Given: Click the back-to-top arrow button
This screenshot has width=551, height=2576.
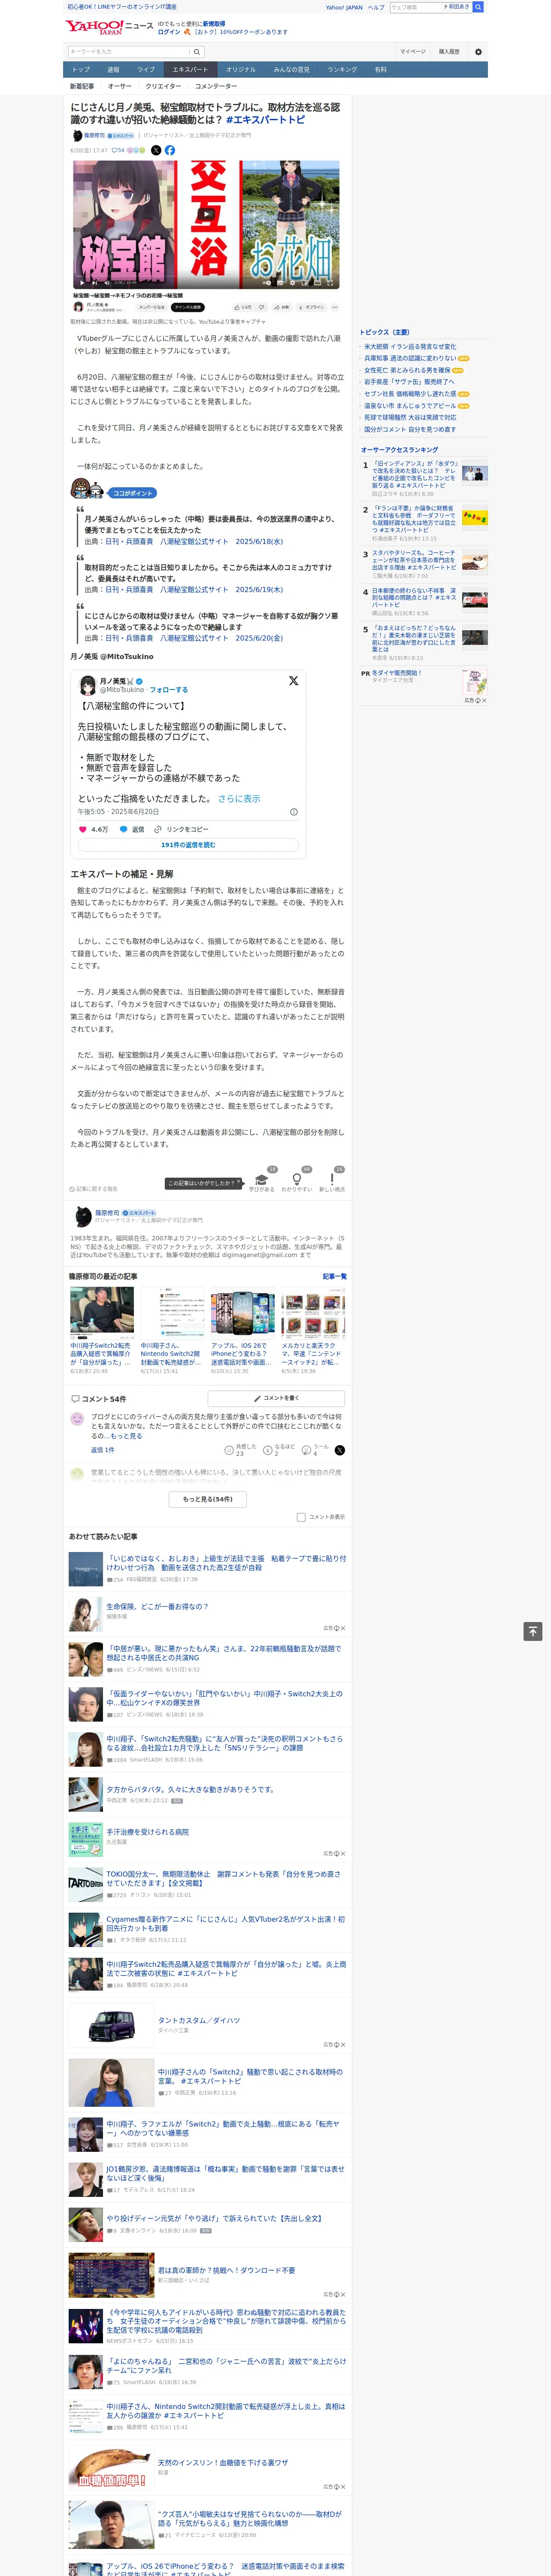Looking at the screenshot, I should (x=533, y=1632).
